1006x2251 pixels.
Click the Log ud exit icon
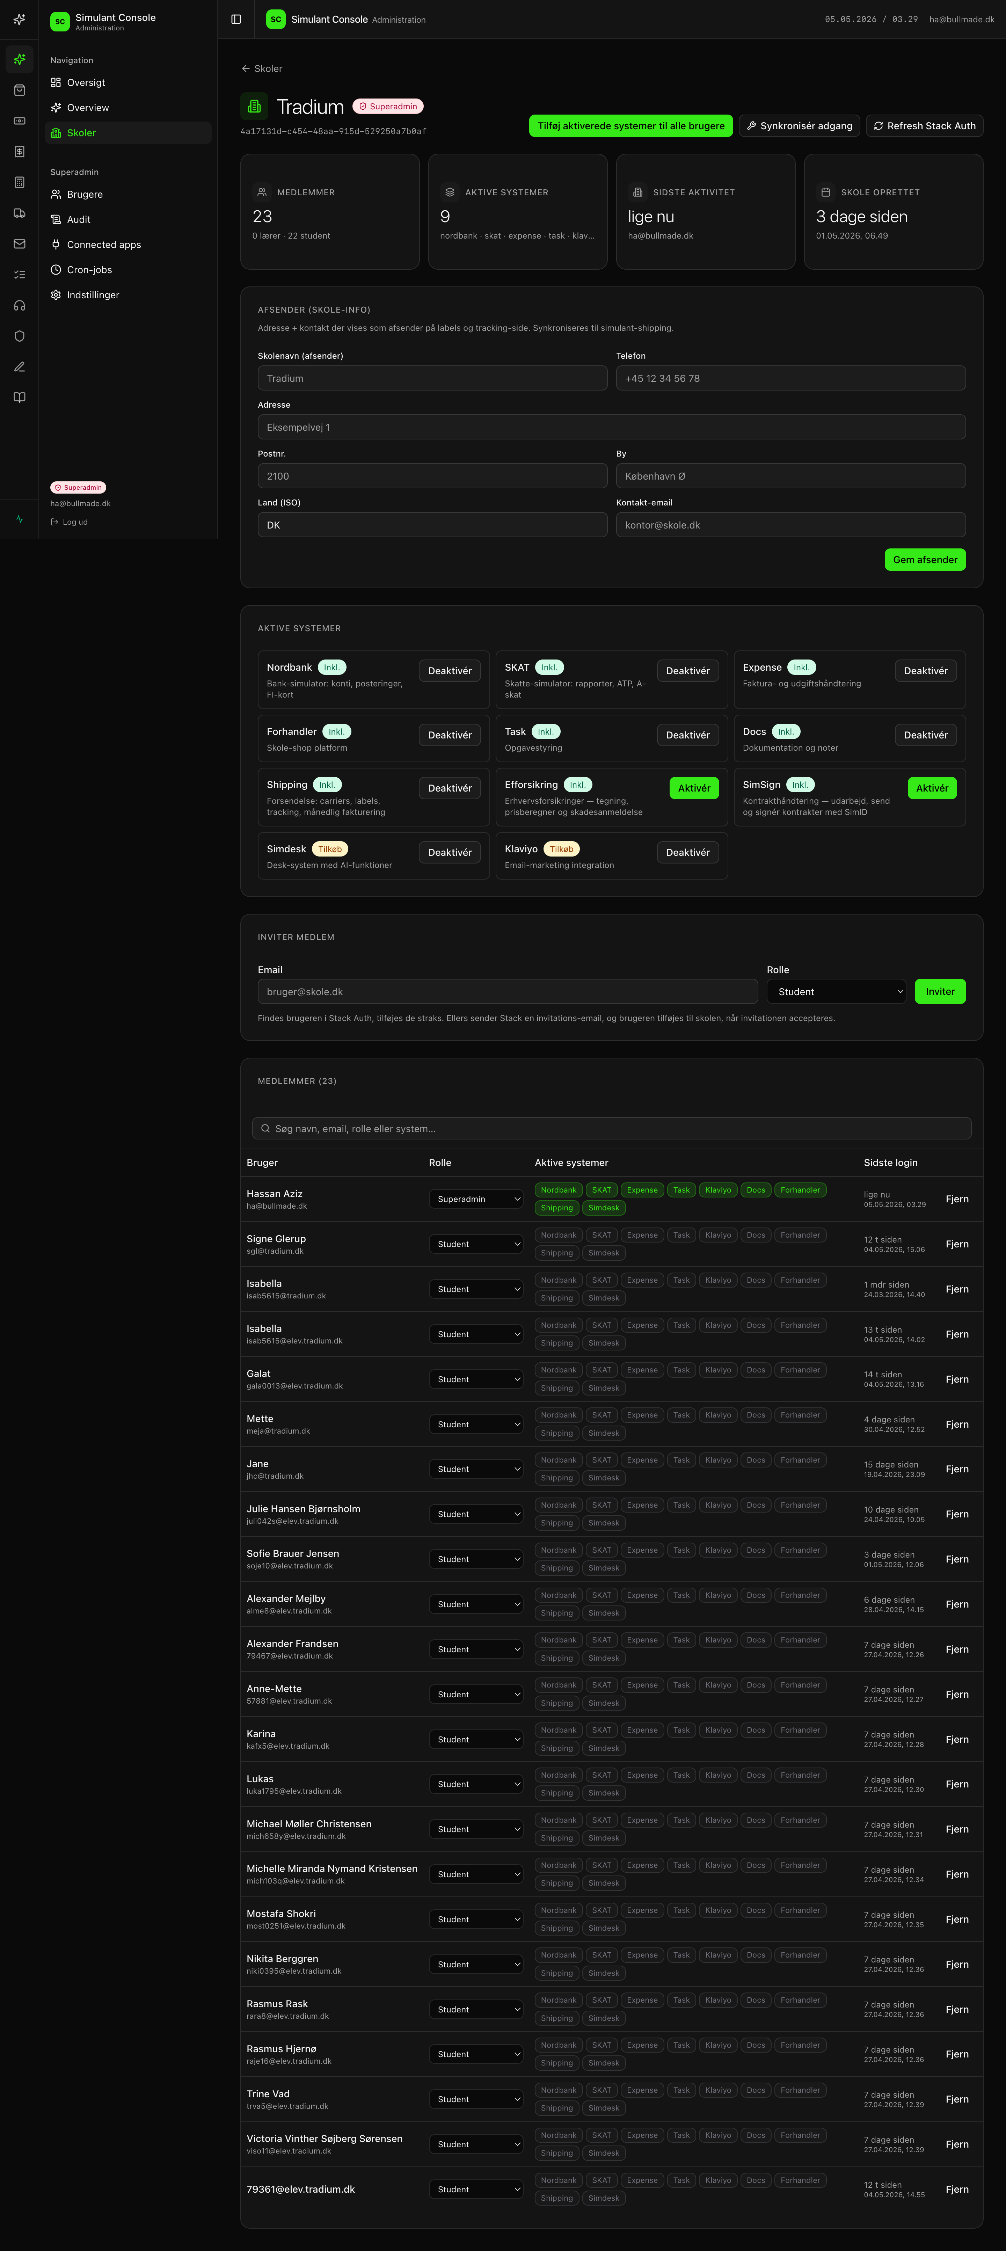click(54, 522)
